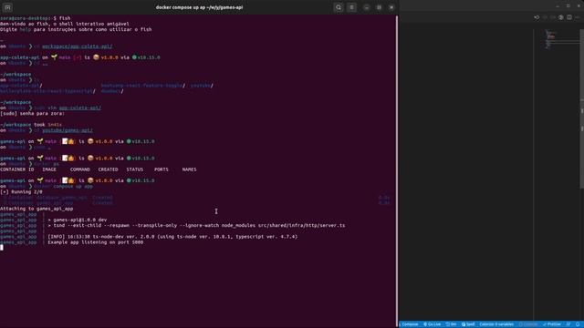Screen dimensions: 584x328
Task: Close the terminal window
Action: click(x=391, y=7)
